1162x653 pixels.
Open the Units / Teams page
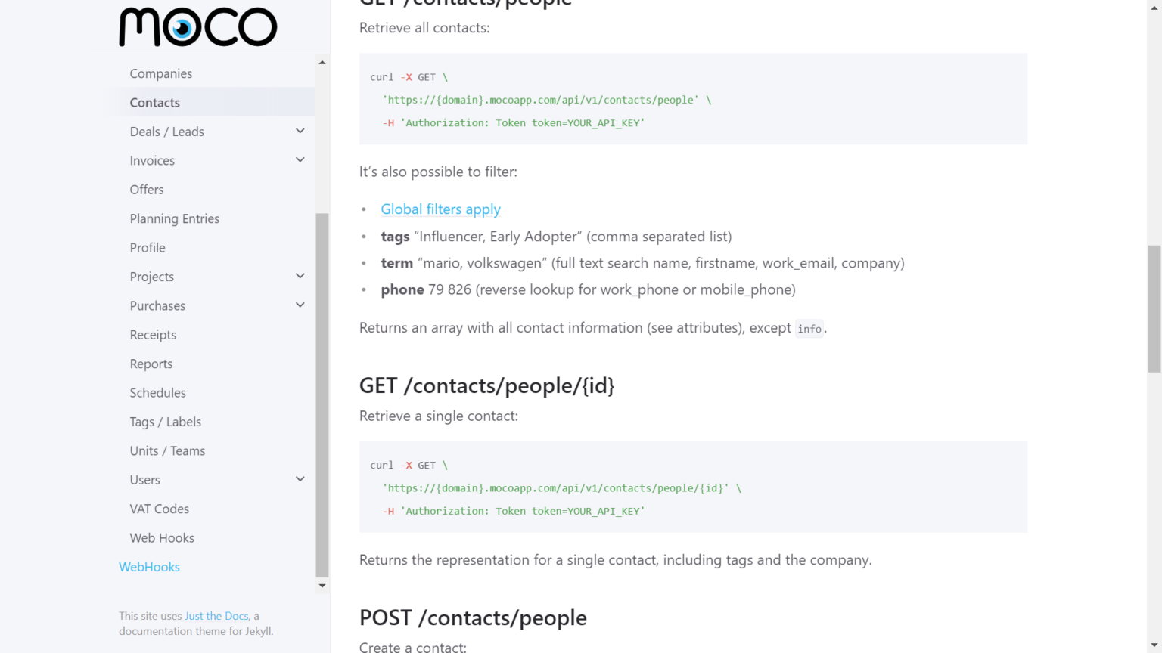click(x=167, y=450)
